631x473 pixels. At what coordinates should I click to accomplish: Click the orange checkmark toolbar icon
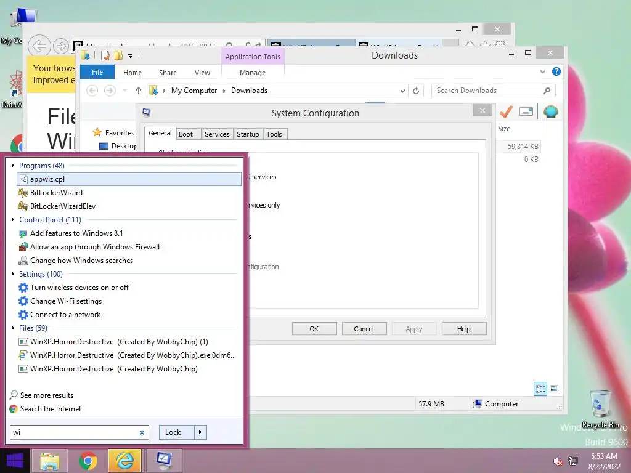pyautogui.click(x=506, y=111)
